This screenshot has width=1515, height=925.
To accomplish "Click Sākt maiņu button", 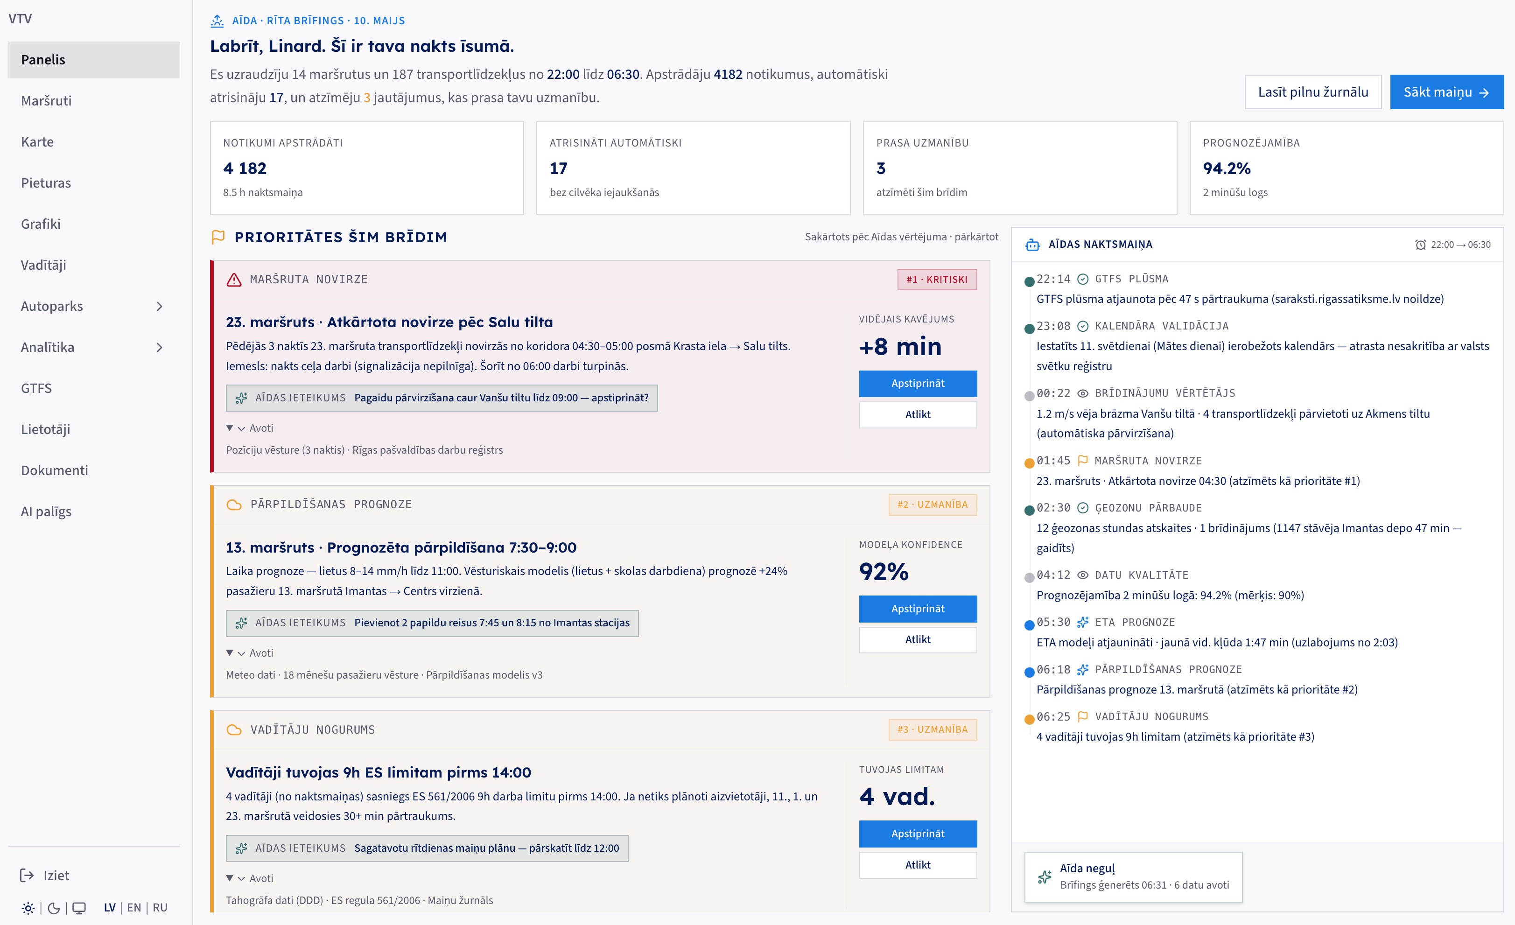I will 1447,92.
